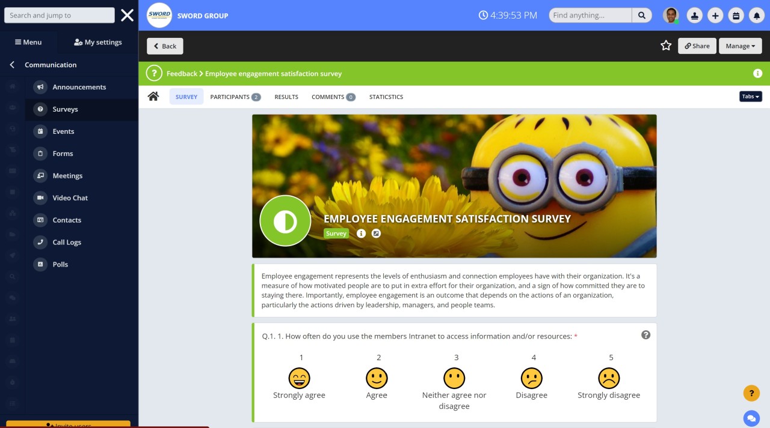
Task: Switch to the Results tab
Action: pyautogui.click(x=286, y=97)
